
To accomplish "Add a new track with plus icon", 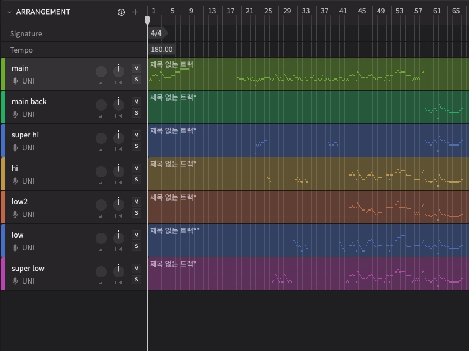I will 135,12.
